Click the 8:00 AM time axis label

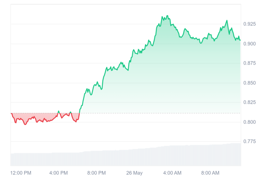210,173
